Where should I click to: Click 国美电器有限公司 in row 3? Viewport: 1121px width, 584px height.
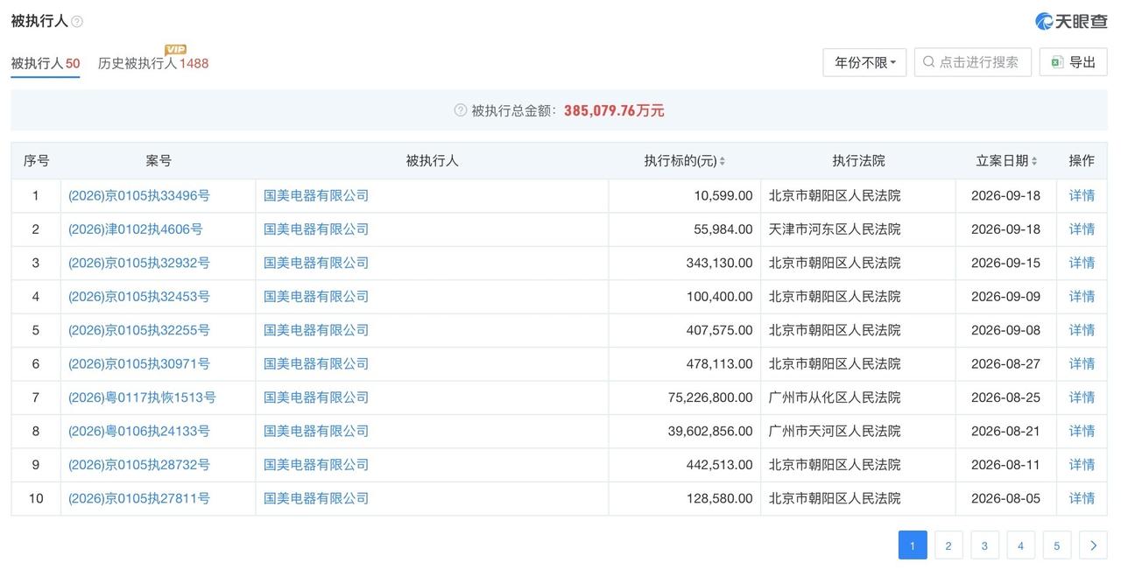(x=316, y=263)
